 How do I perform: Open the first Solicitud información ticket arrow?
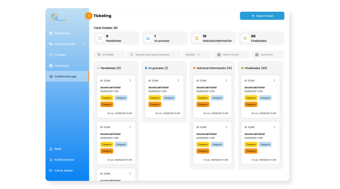click(226, 81)
